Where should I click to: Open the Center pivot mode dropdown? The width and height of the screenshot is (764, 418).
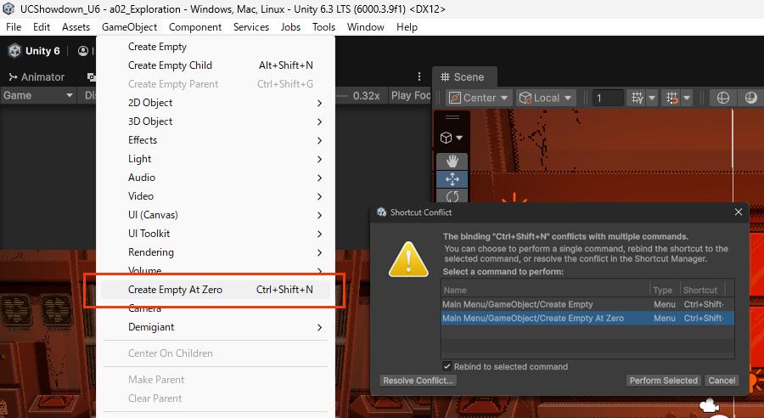(480, 98)
